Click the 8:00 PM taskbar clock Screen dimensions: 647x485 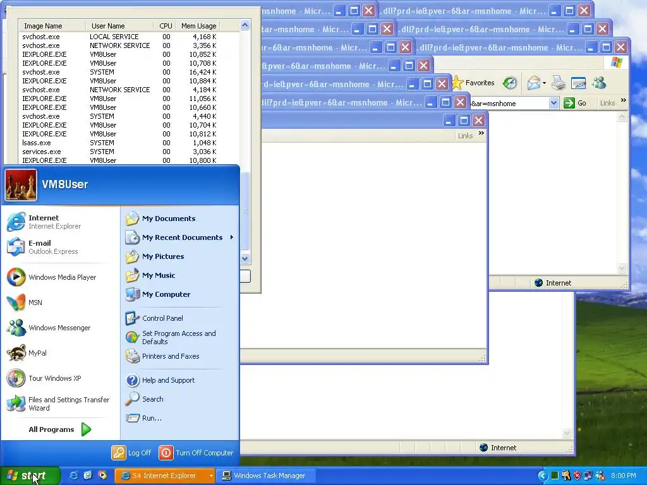pyautogui.click(x=623, y=476)
